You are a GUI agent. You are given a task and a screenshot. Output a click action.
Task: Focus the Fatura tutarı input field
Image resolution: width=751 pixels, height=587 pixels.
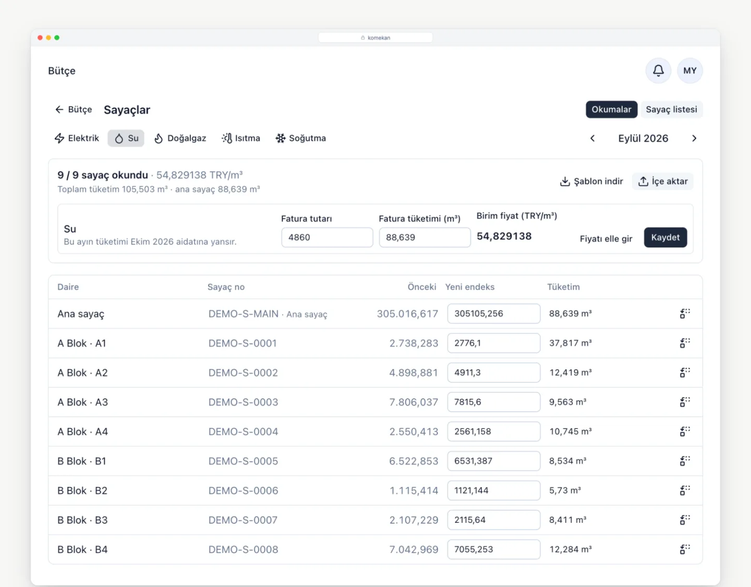click(327, 237)
